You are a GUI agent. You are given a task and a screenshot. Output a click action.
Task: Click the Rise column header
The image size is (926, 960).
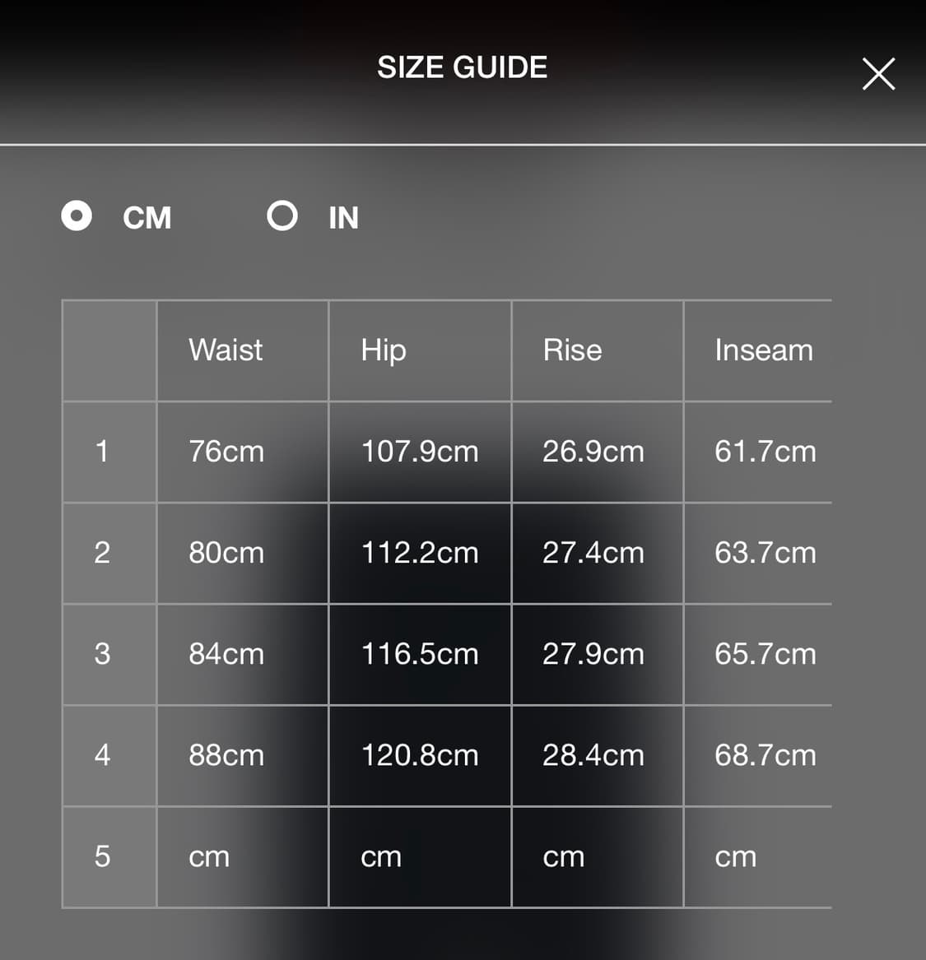coord(572,350)
